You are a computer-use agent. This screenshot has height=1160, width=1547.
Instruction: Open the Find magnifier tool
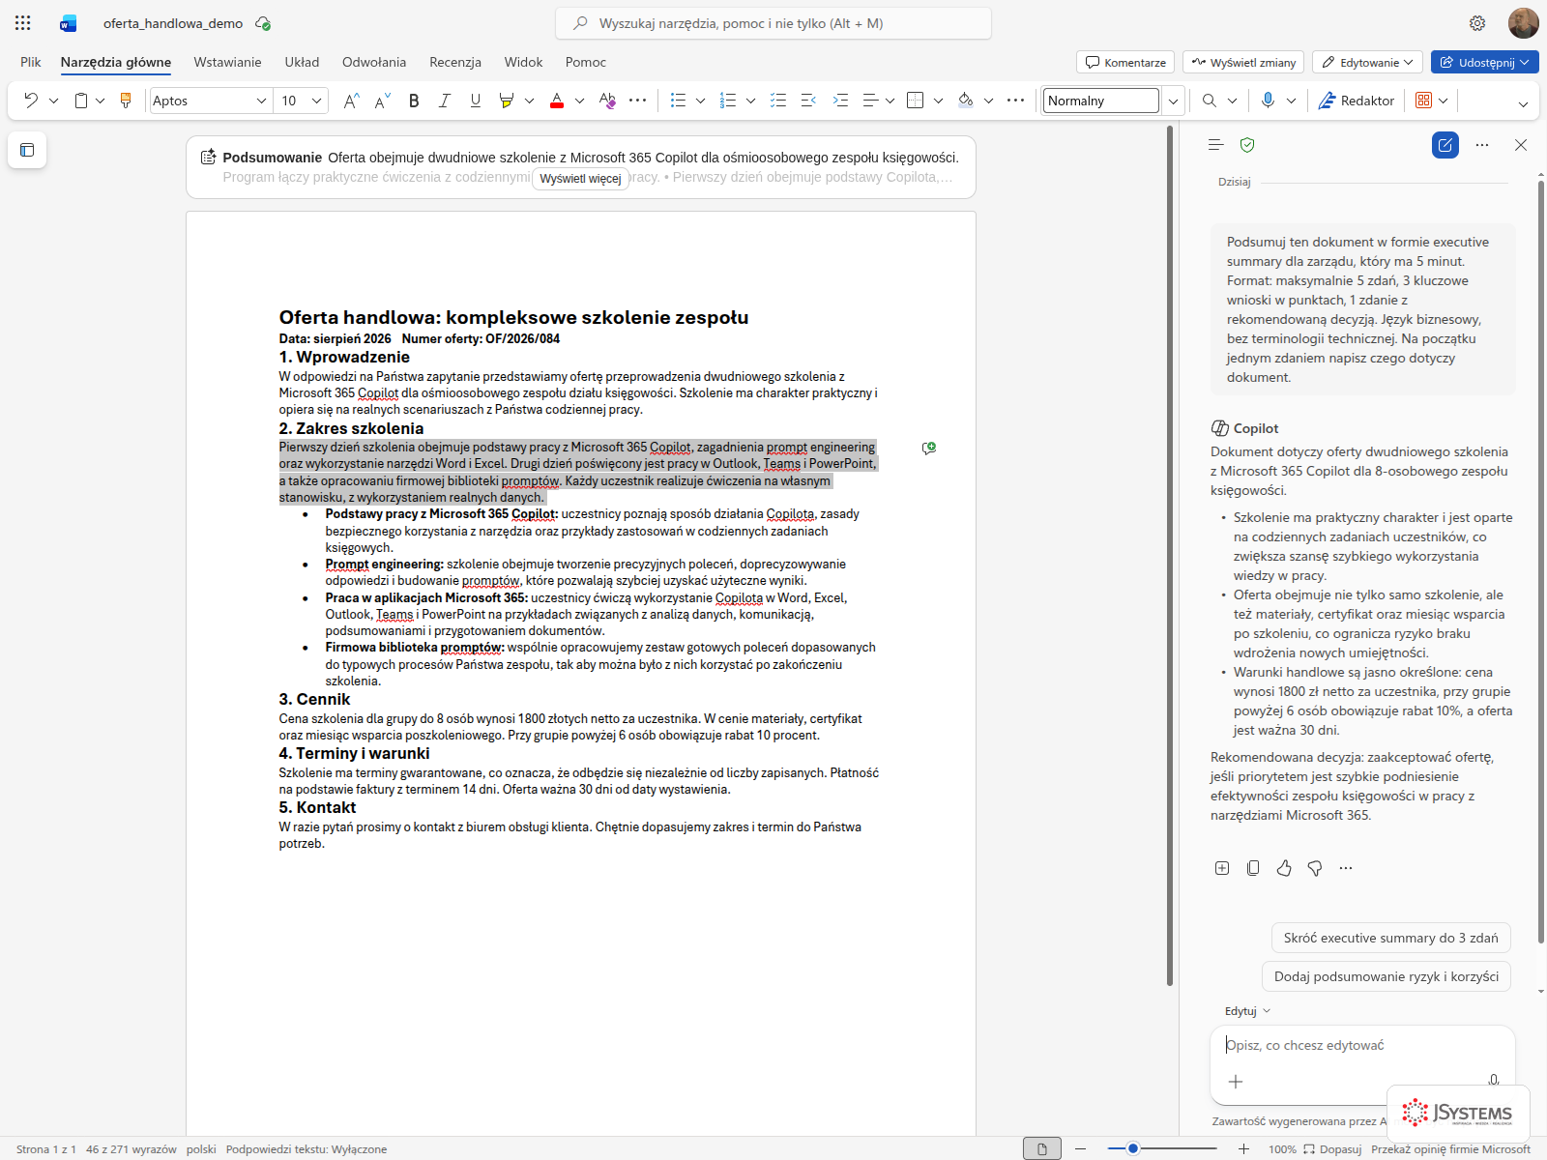click(x=1210, y=101)
